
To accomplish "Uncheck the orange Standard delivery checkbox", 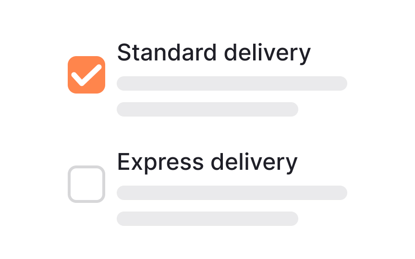I will [86, 75].
